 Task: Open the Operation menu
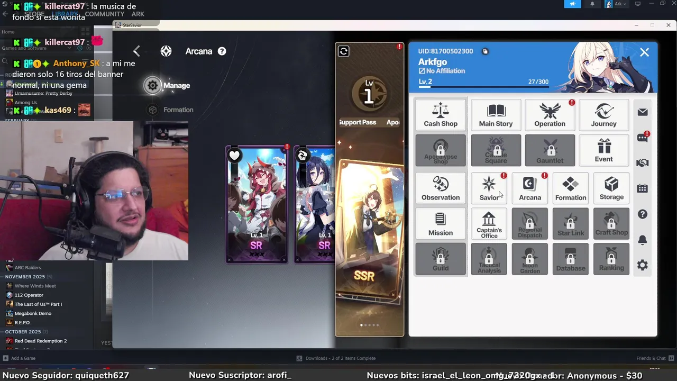550,114
